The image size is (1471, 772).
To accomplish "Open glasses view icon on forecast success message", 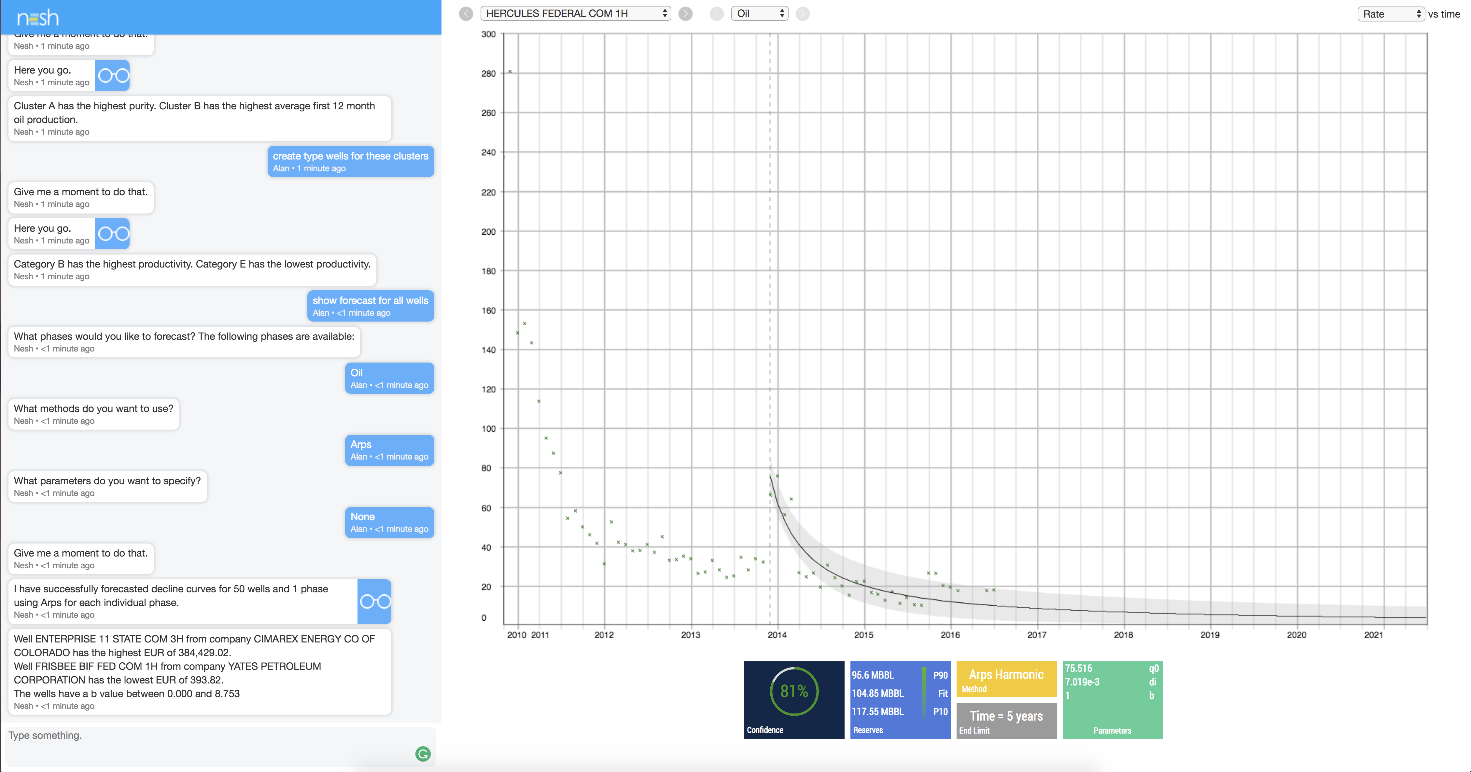I will click(375, 601).
